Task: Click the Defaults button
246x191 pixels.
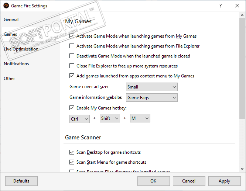Action: click(x=21, y=181)
